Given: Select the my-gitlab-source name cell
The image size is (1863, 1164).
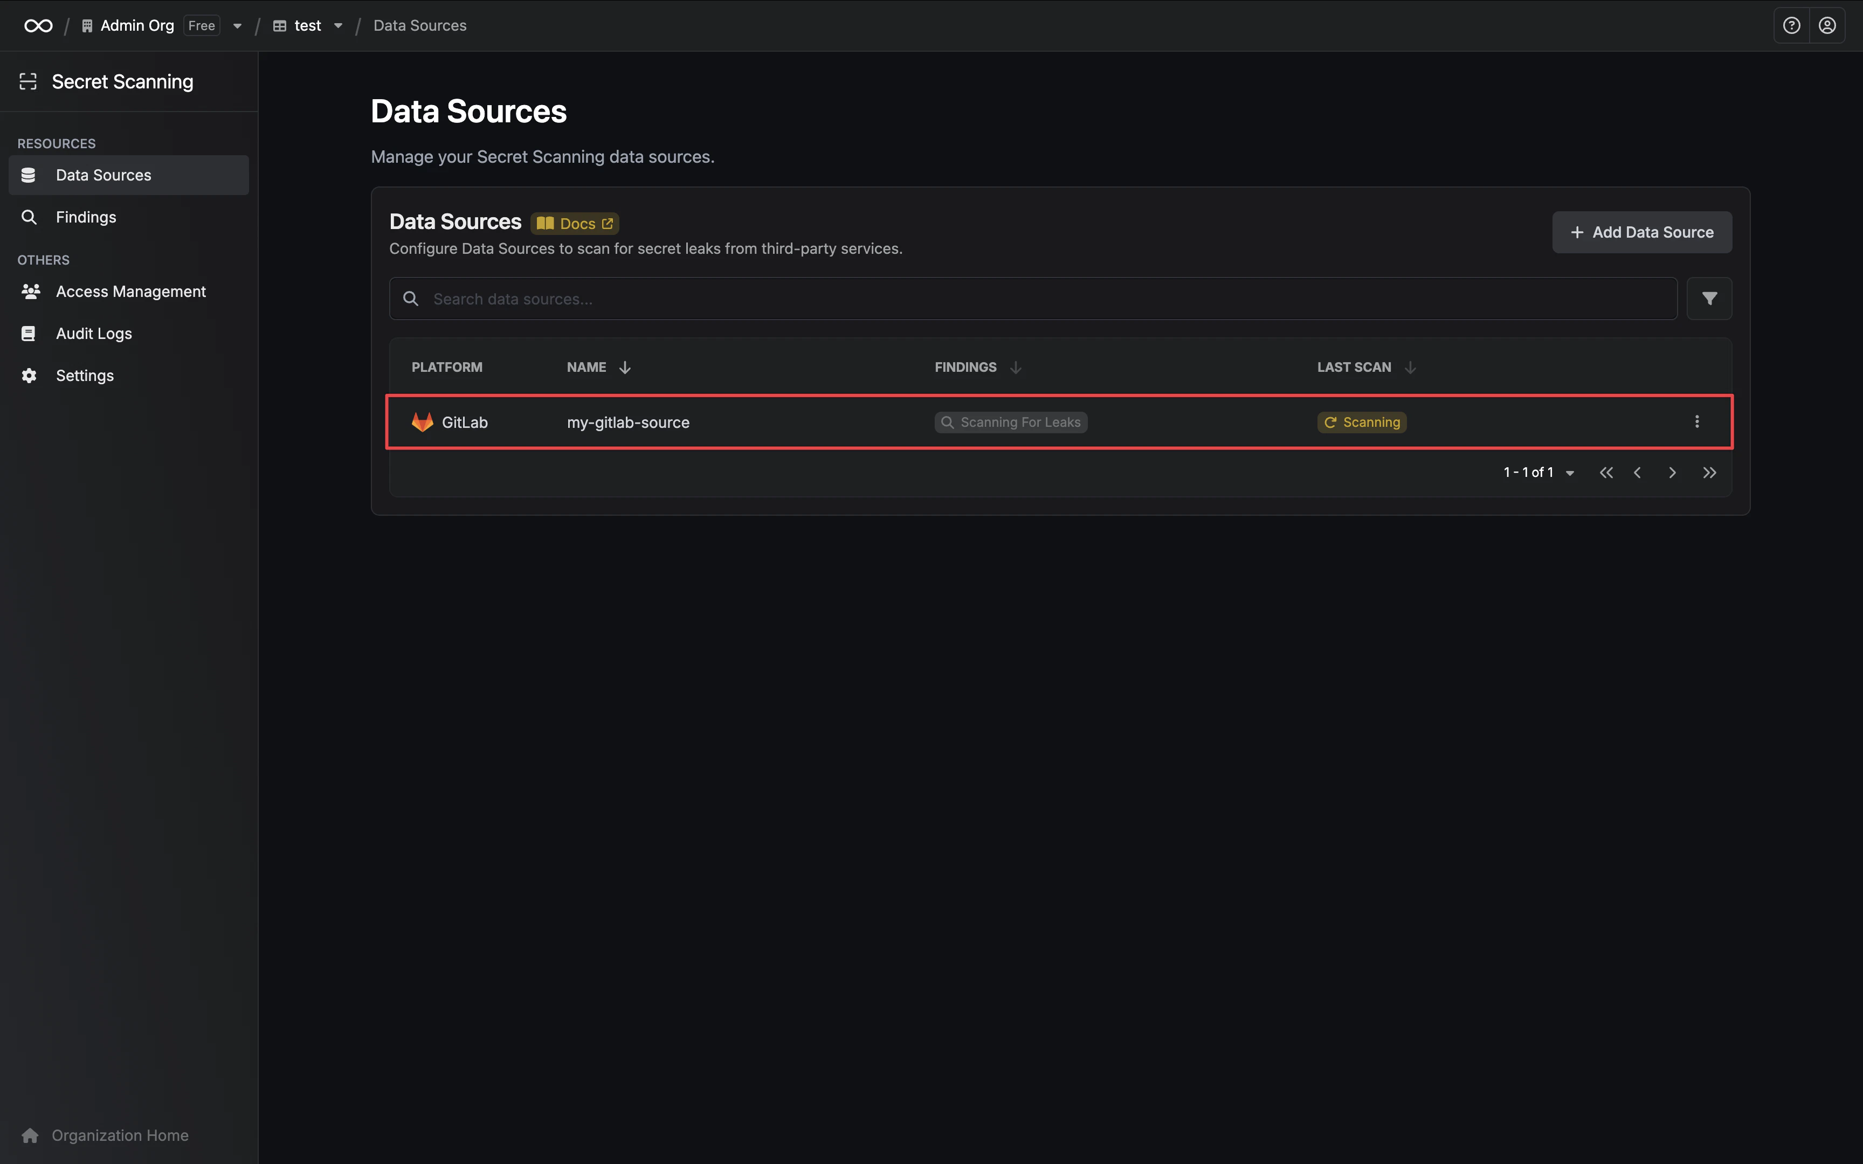Looking at the screenshot, I should 628,422.
